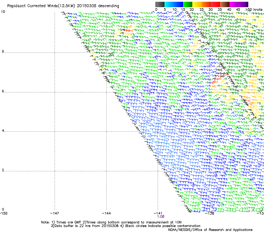The image size is (264, 232).
Task: Click the longitude label '-150'
Action: [x=4, y=213]
